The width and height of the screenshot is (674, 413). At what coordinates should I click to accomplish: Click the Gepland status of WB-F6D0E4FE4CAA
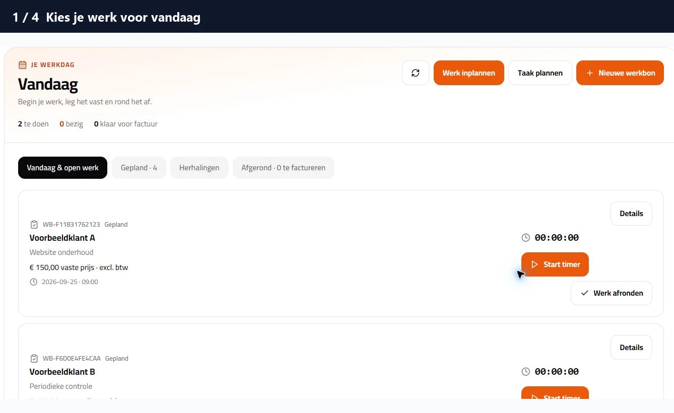[x=117, y=358]
